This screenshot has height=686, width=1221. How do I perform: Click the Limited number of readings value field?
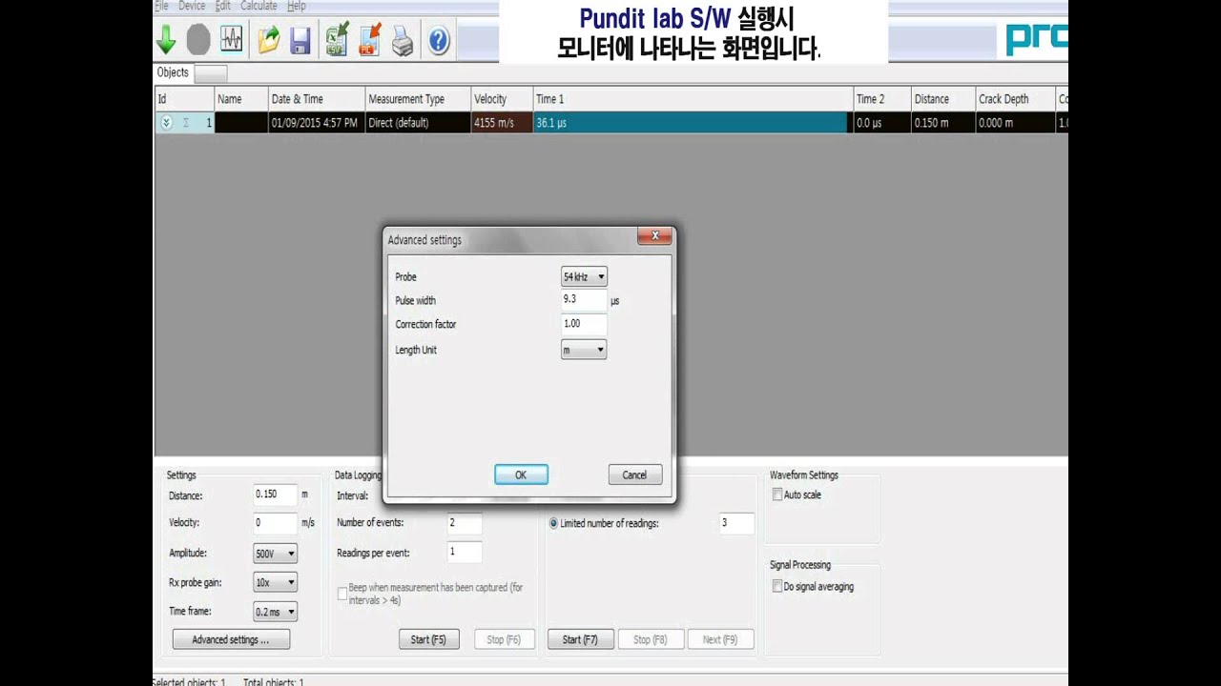click(736, 523)
